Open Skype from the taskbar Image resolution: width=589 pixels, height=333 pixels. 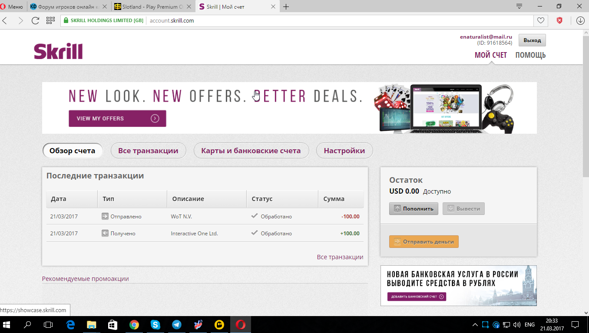[x=155, y=325]
